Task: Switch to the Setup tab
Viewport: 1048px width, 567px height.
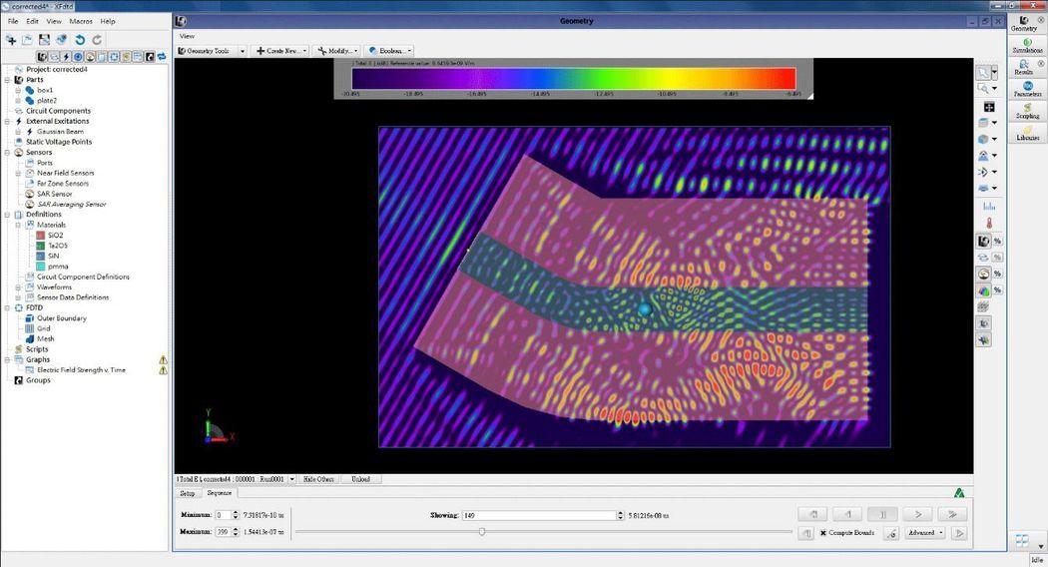Action: click(x=188, y=493)
